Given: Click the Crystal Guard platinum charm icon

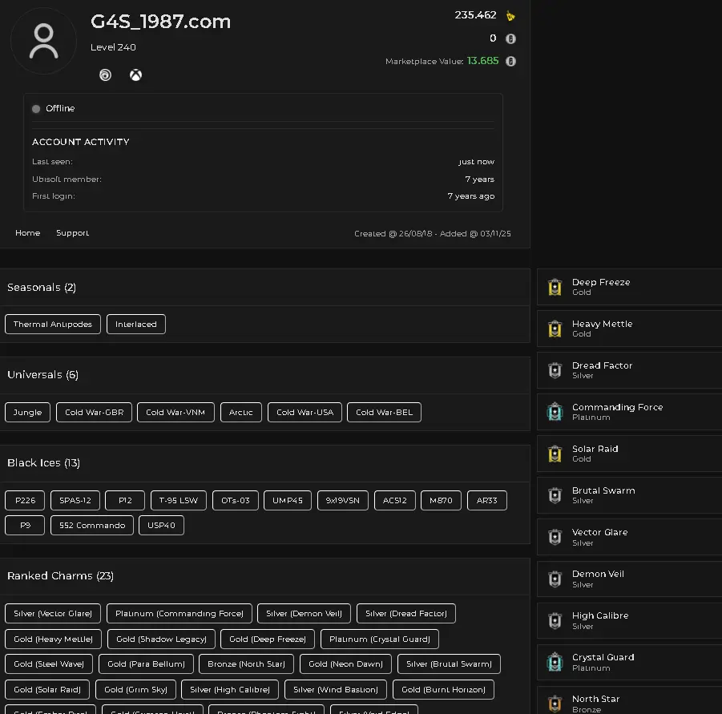Looking at the screenshot, I should pyautogui.click(x=555, y=662).
